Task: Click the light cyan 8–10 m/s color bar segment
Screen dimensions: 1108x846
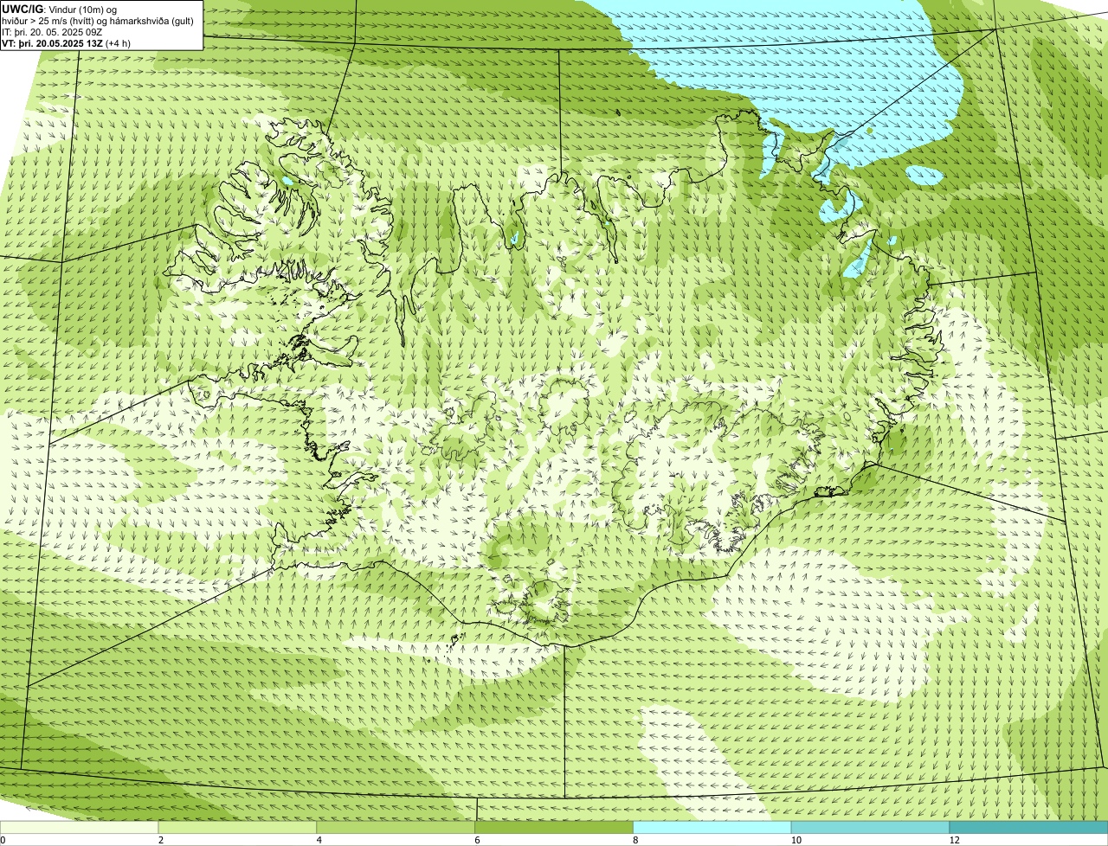Action: [x=713, y=827]
